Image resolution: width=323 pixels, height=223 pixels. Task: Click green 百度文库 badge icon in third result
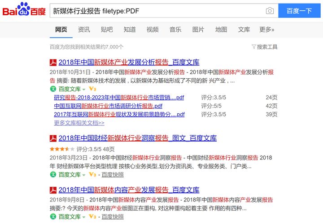pos(53,216)
